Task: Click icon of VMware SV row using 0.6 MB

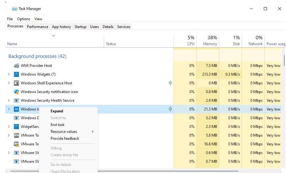Action: (x=16, y=153)
